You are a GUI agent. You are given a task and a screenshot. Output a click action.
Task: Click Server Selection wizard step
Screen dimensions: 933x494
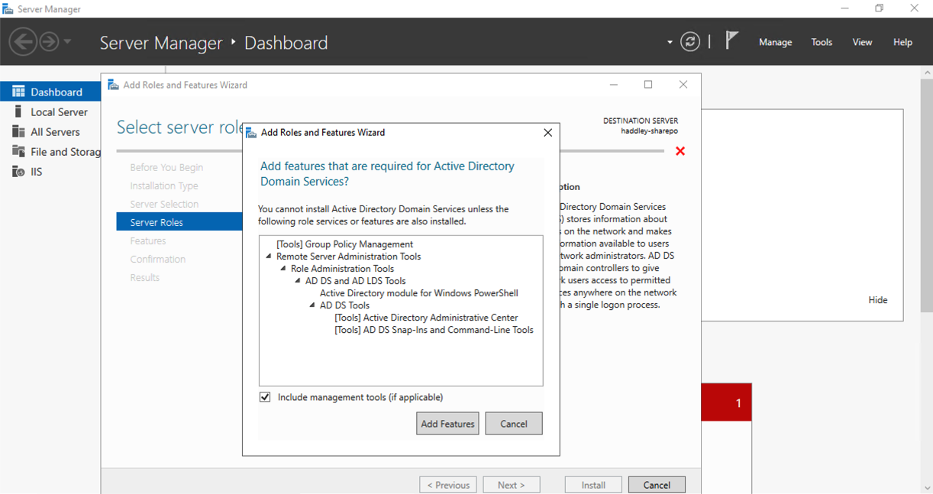pyautogui.click(x=164, y=204)
